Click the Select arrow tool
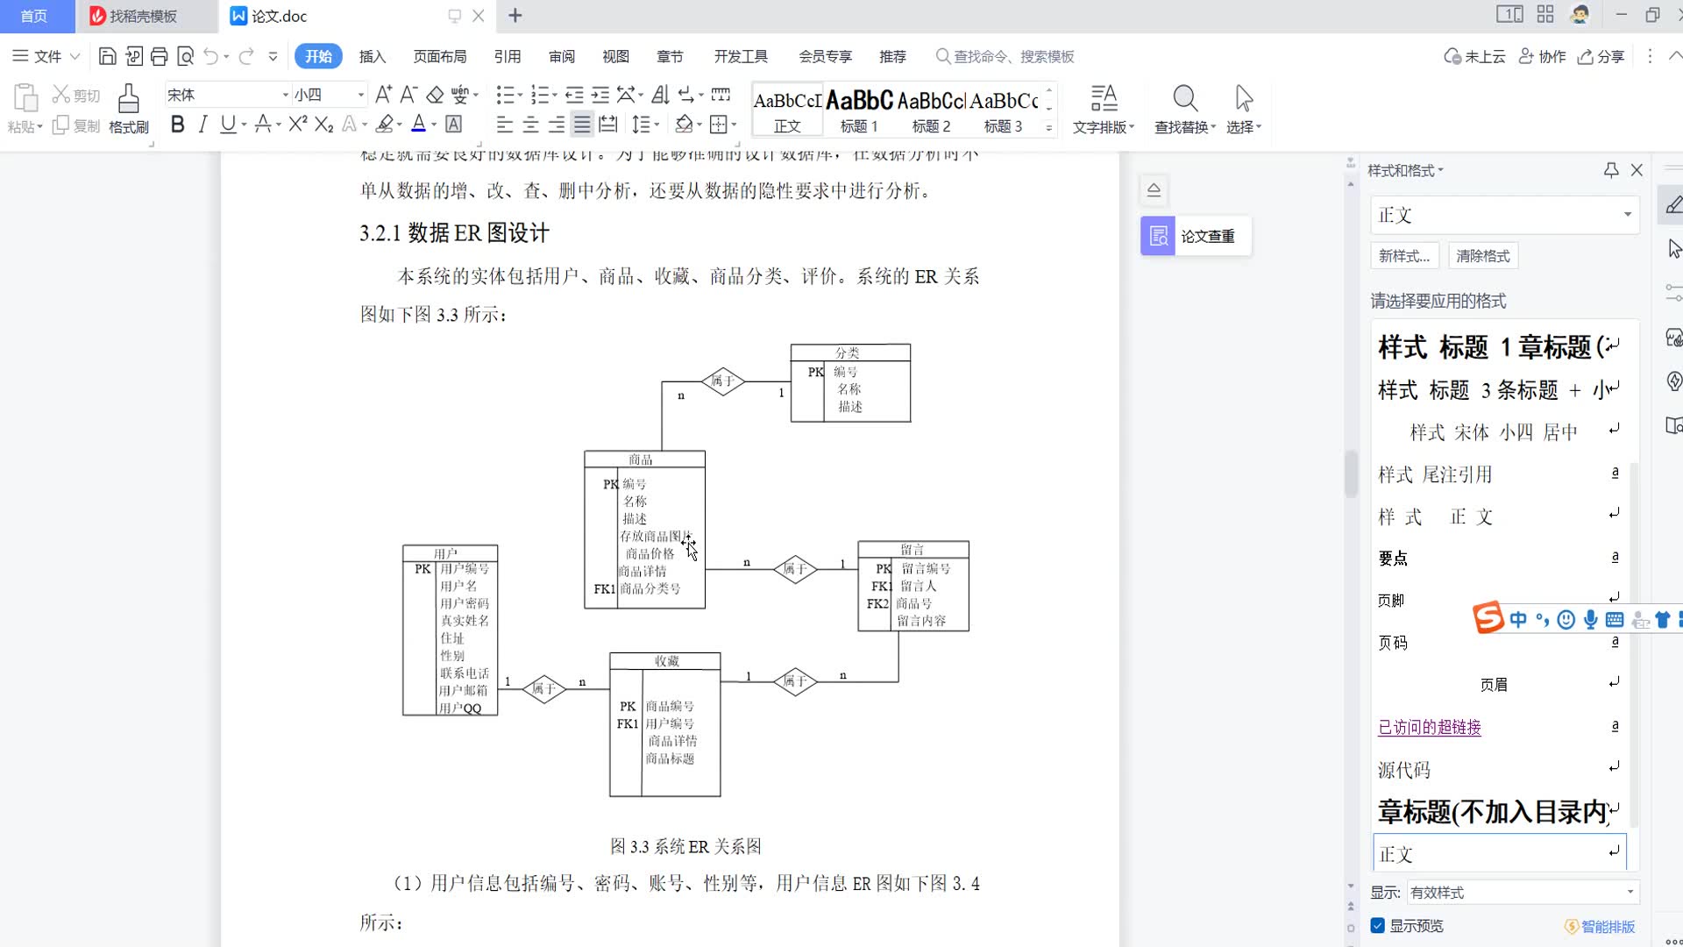The height and width of the screenshot is (947, 1683). coord(1244,109)
